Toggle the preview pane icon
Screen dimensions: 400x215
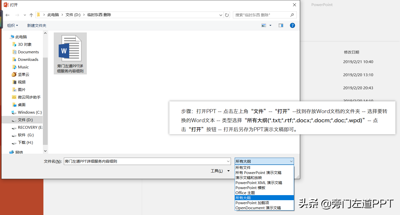tap(281, 25)
